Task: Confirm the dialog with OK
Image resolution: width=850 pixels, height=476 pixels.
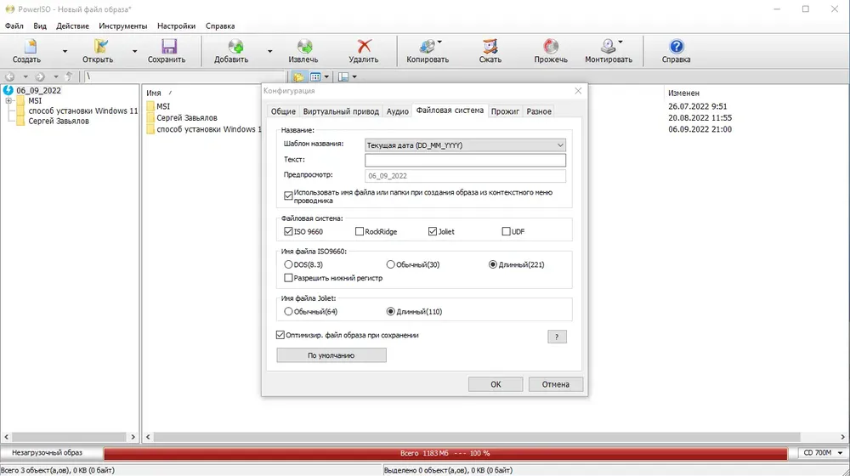Action: pos(496,384)
